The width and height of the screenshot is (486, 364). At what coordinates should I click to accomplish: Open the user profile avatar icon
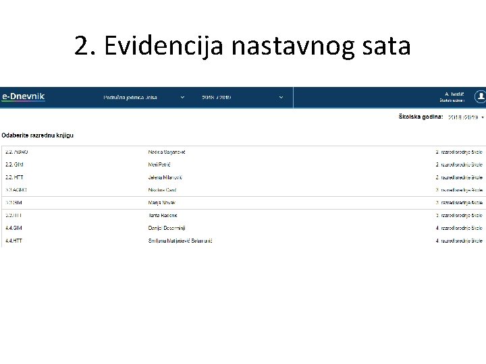tap(480, 97)
